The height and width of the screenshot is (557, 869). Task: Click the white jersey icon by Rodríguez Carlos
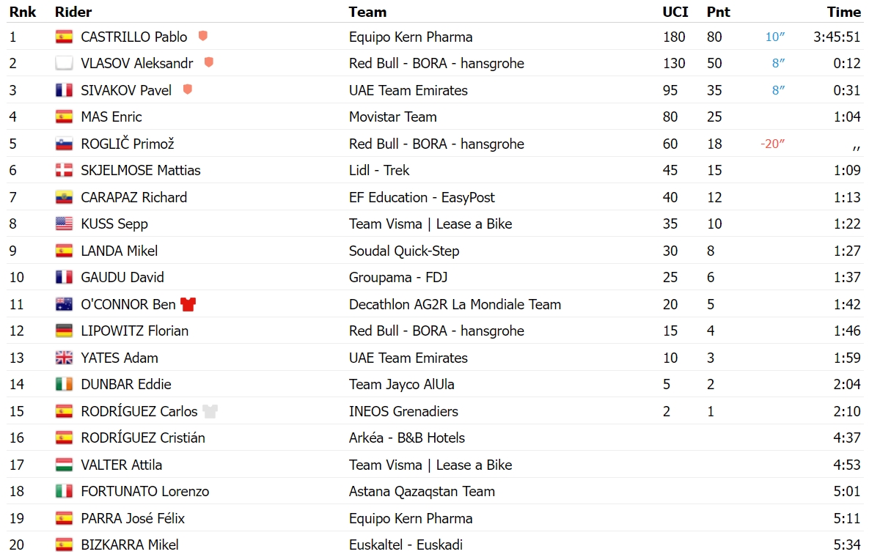coord(210,411)
